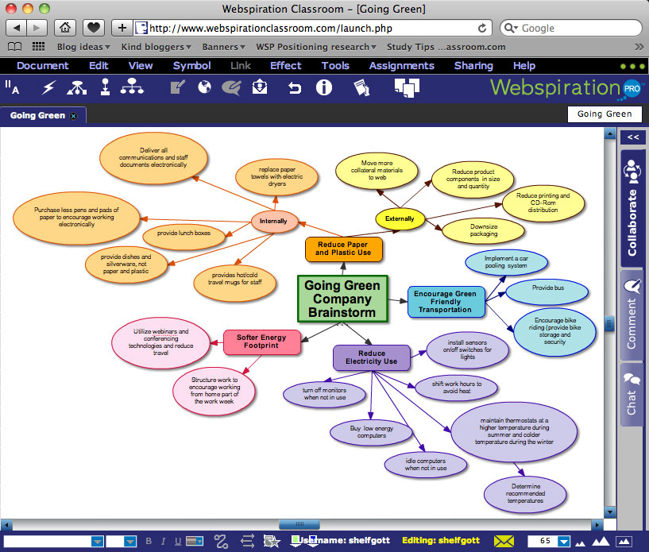649x552 pixels.
Task: Open the invite envelope icon
Action: [260, 87]
